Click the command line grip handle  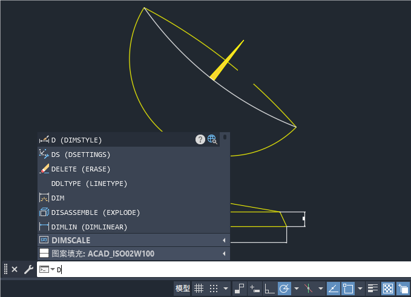[x=5, y=269]
